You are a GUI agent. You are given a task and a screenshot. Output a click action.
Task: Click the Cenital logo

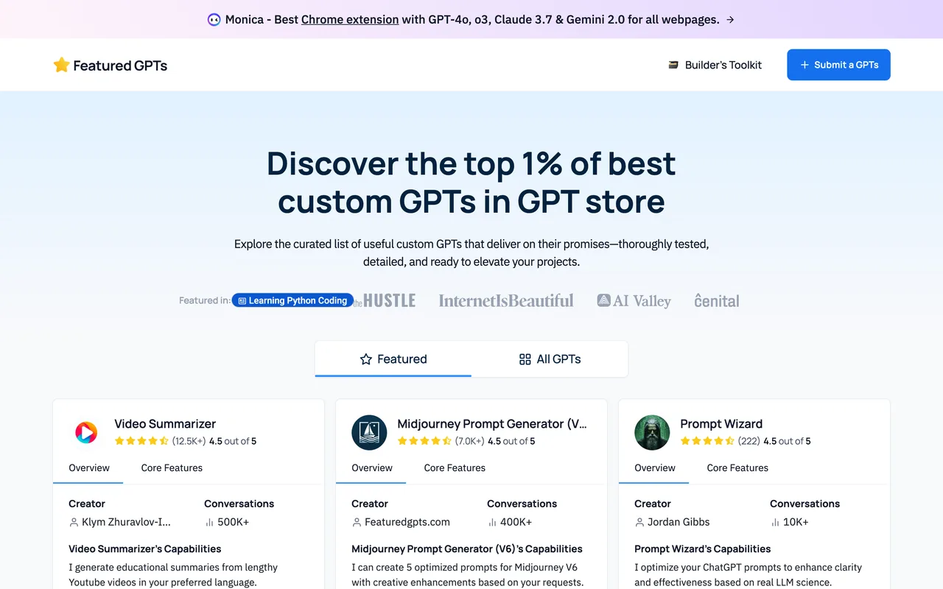(x=717, y=300)
